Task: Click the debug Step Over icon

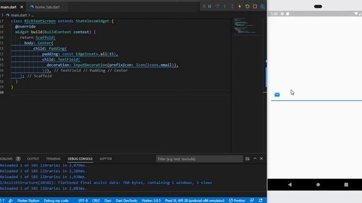Action: 217,7
